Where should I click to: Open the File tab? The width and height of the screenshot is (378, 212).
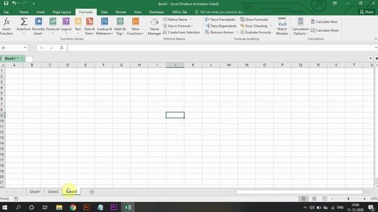point(6,12)
